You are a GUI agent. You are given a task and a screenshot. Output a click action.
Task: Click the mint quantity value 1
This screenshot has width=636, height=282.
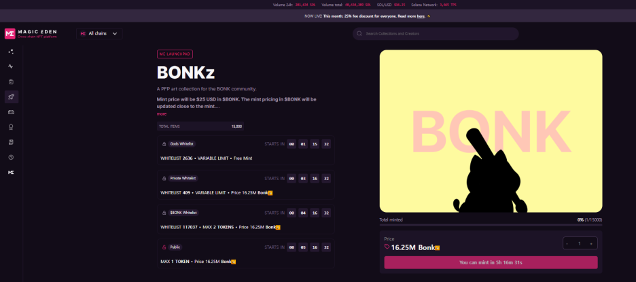pyautogui.click(x=580, y=244)
